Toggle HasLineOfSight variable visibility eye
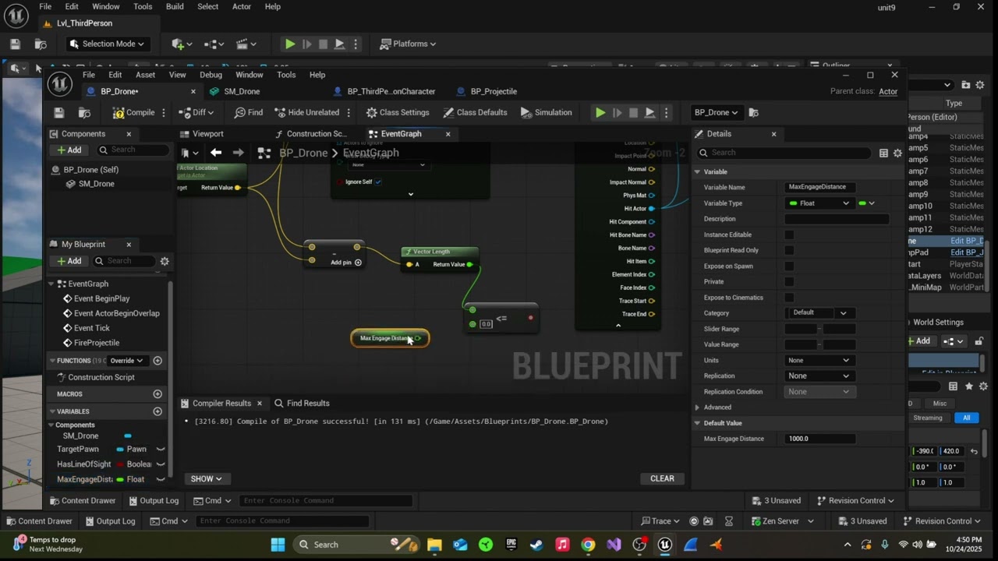Screen dimensions: 998x561 [x=161, y=464]
